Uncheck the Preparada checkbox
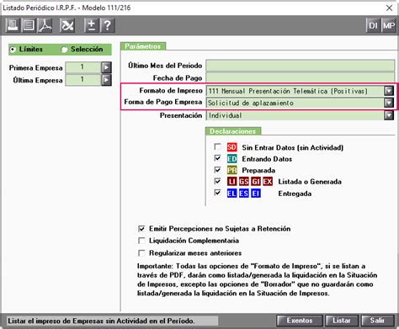 click(x=217, y=170)
